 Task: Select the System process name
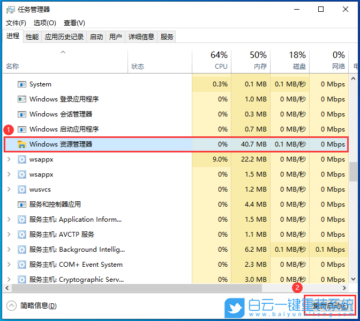coord(40,84)
